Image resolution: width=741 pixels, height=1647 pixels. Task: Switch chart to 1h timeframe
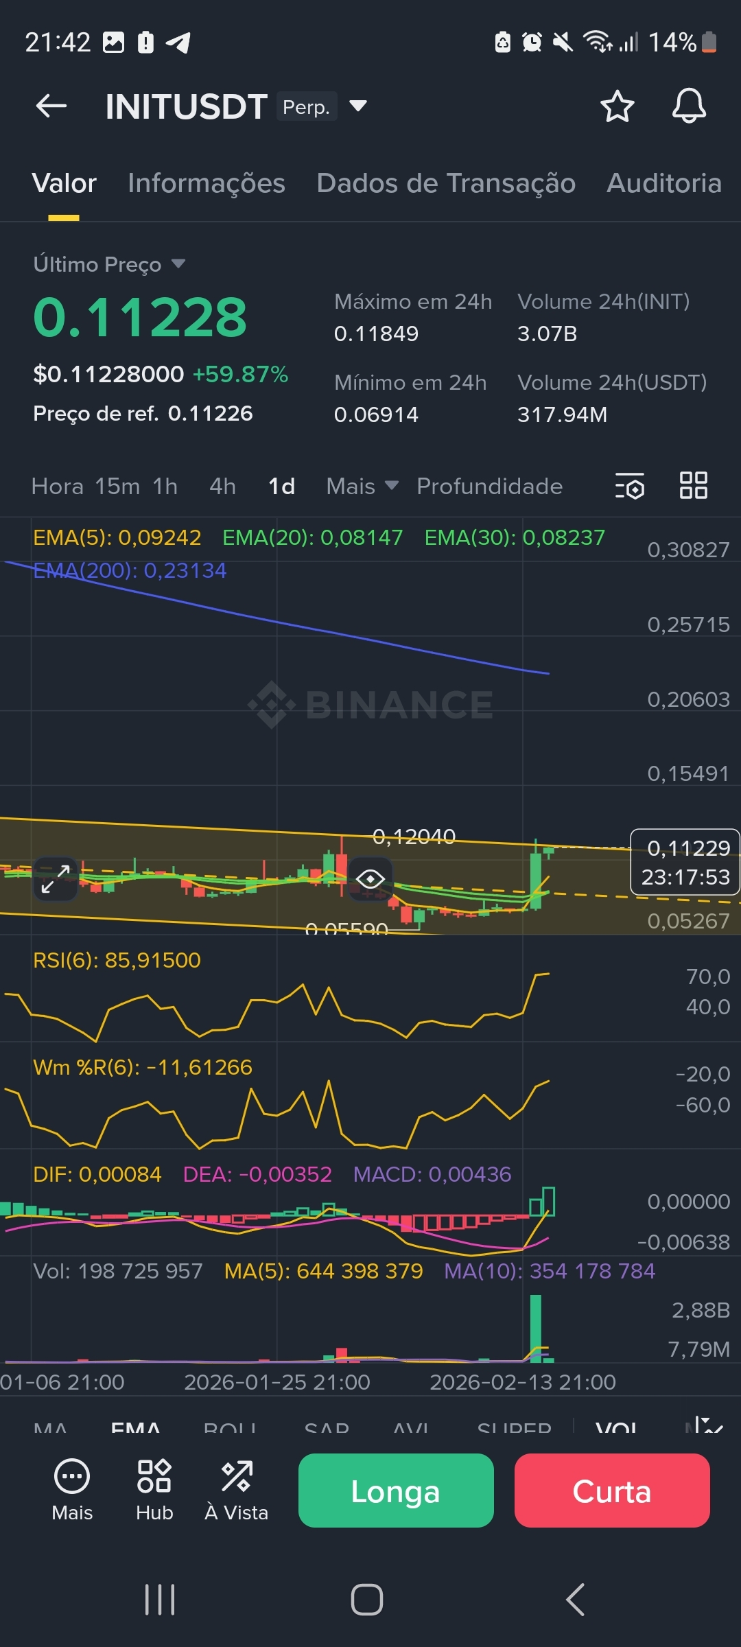point(165,486)
